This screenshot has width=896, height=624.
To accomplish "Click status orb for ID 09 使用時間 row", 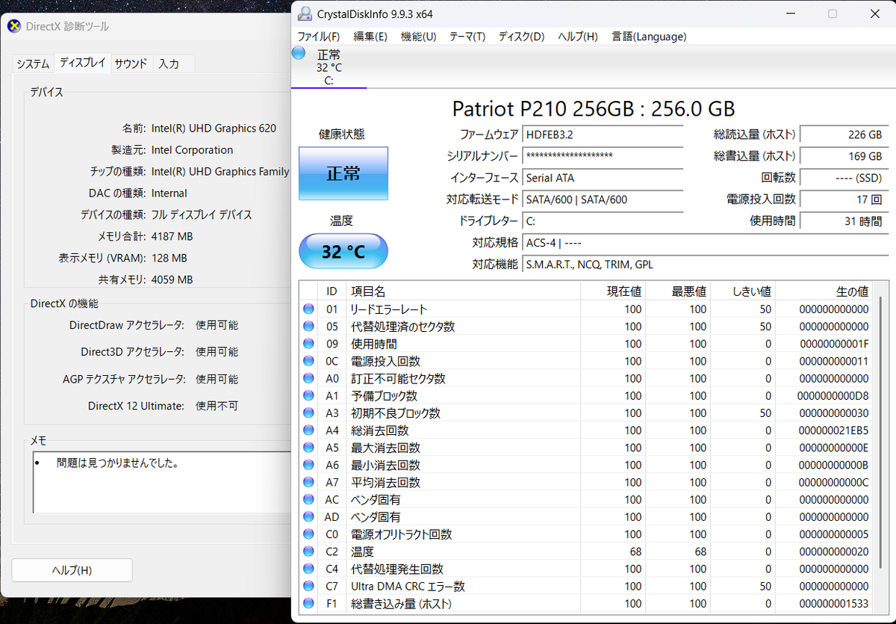I will point(308,344).
